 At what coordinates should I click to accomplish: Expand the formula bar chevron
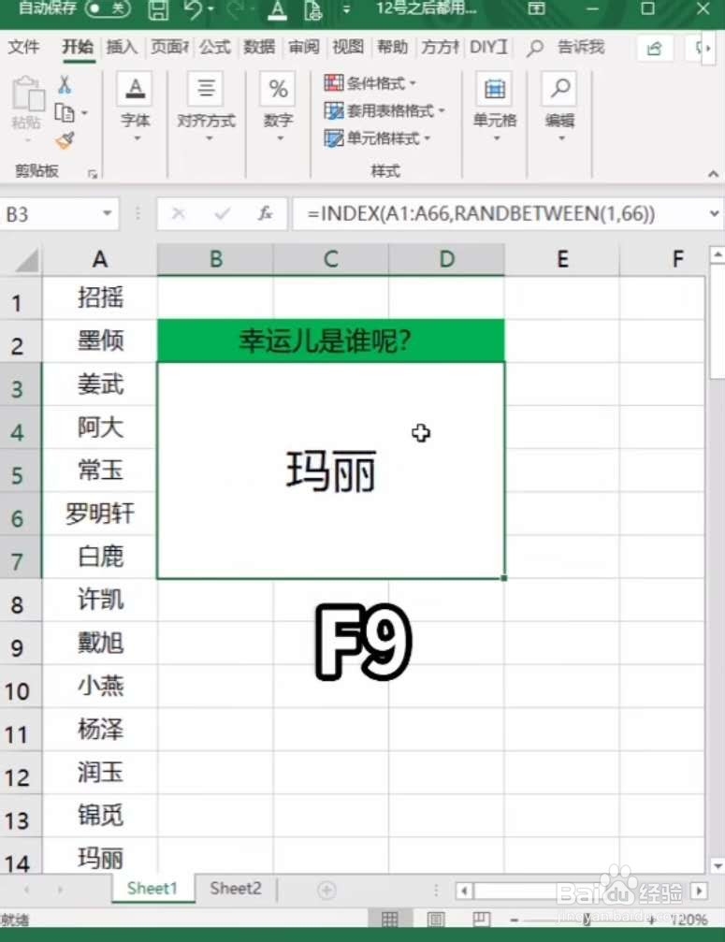714,213
